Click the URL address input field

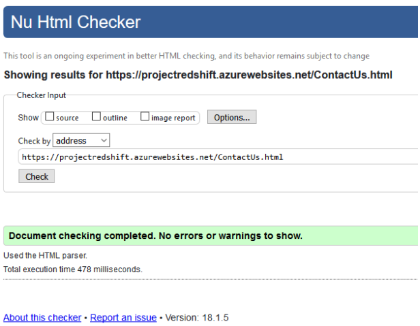point(218,157)
